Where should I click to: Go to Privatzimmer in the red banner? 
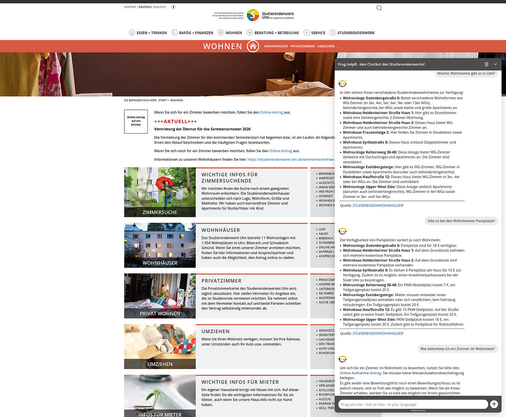pos(302,46)
